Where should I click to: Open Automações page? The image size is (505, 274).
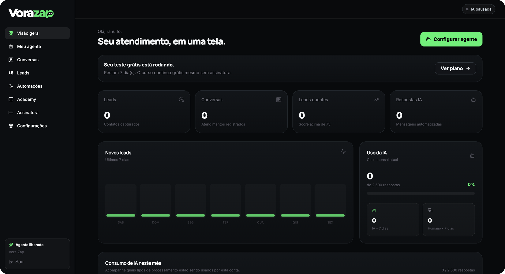point(37,86)
